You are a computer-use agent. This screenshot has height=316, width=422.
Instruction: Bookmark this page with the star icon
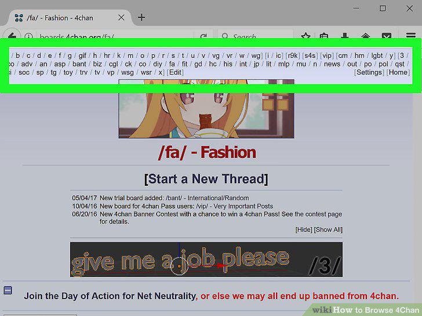[x=305, y=35]
